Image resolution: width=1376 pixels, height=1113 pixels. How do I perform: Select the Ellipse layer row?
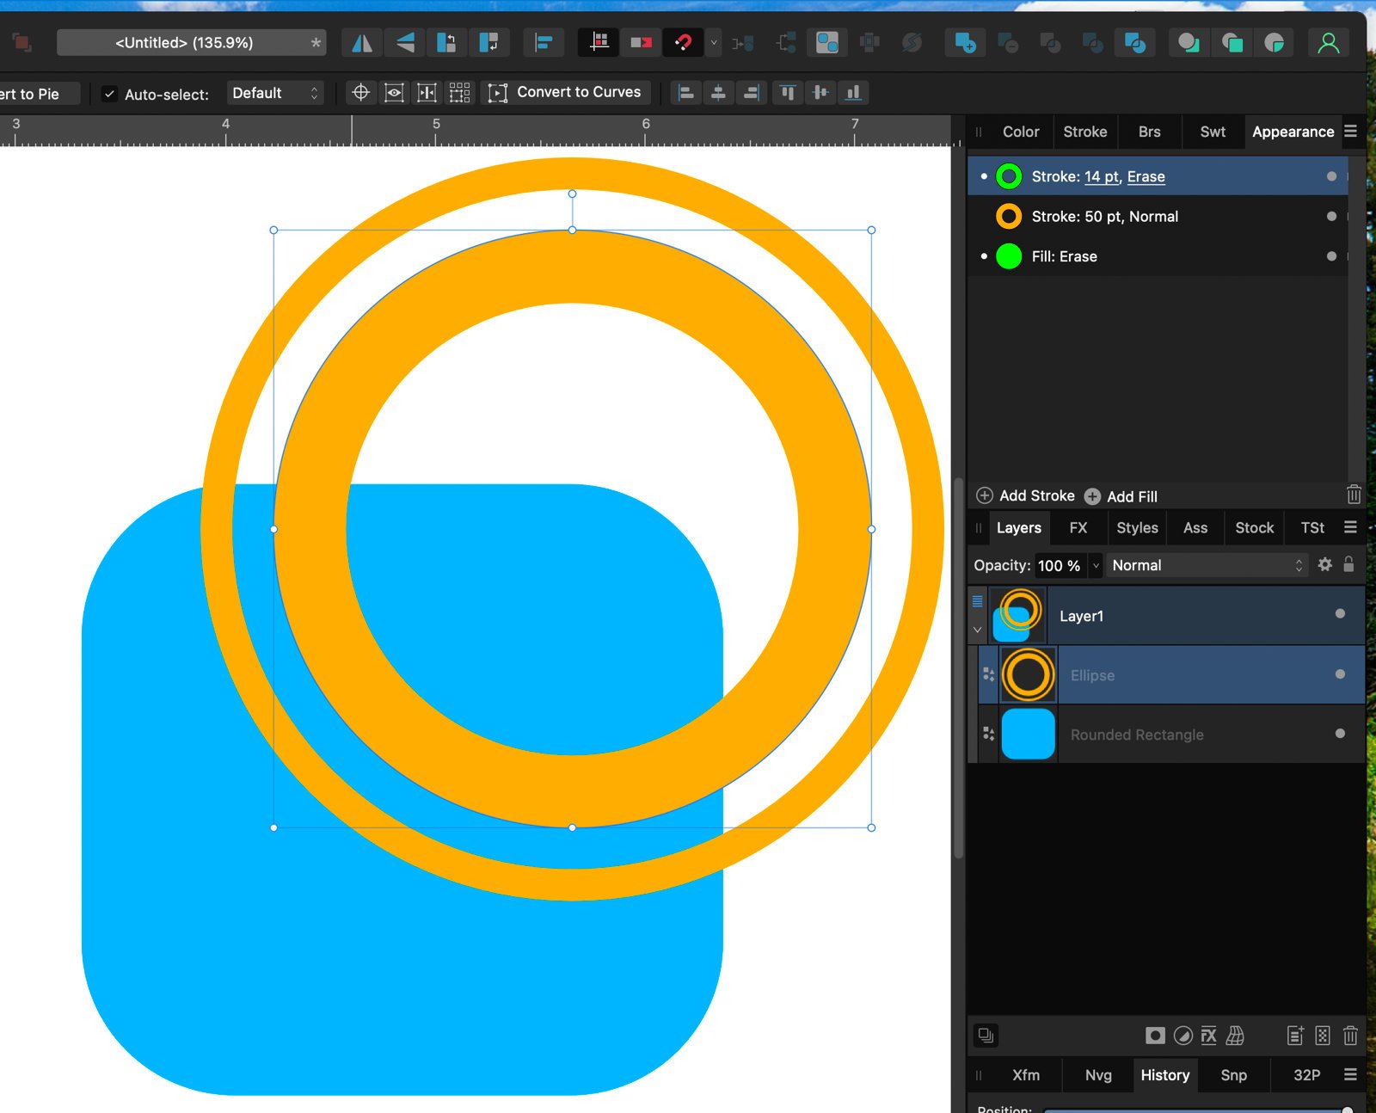tap(1171, 675)
